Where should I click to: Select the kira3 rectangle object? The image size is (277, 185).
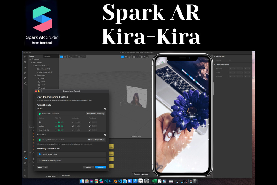click(42, 85)
